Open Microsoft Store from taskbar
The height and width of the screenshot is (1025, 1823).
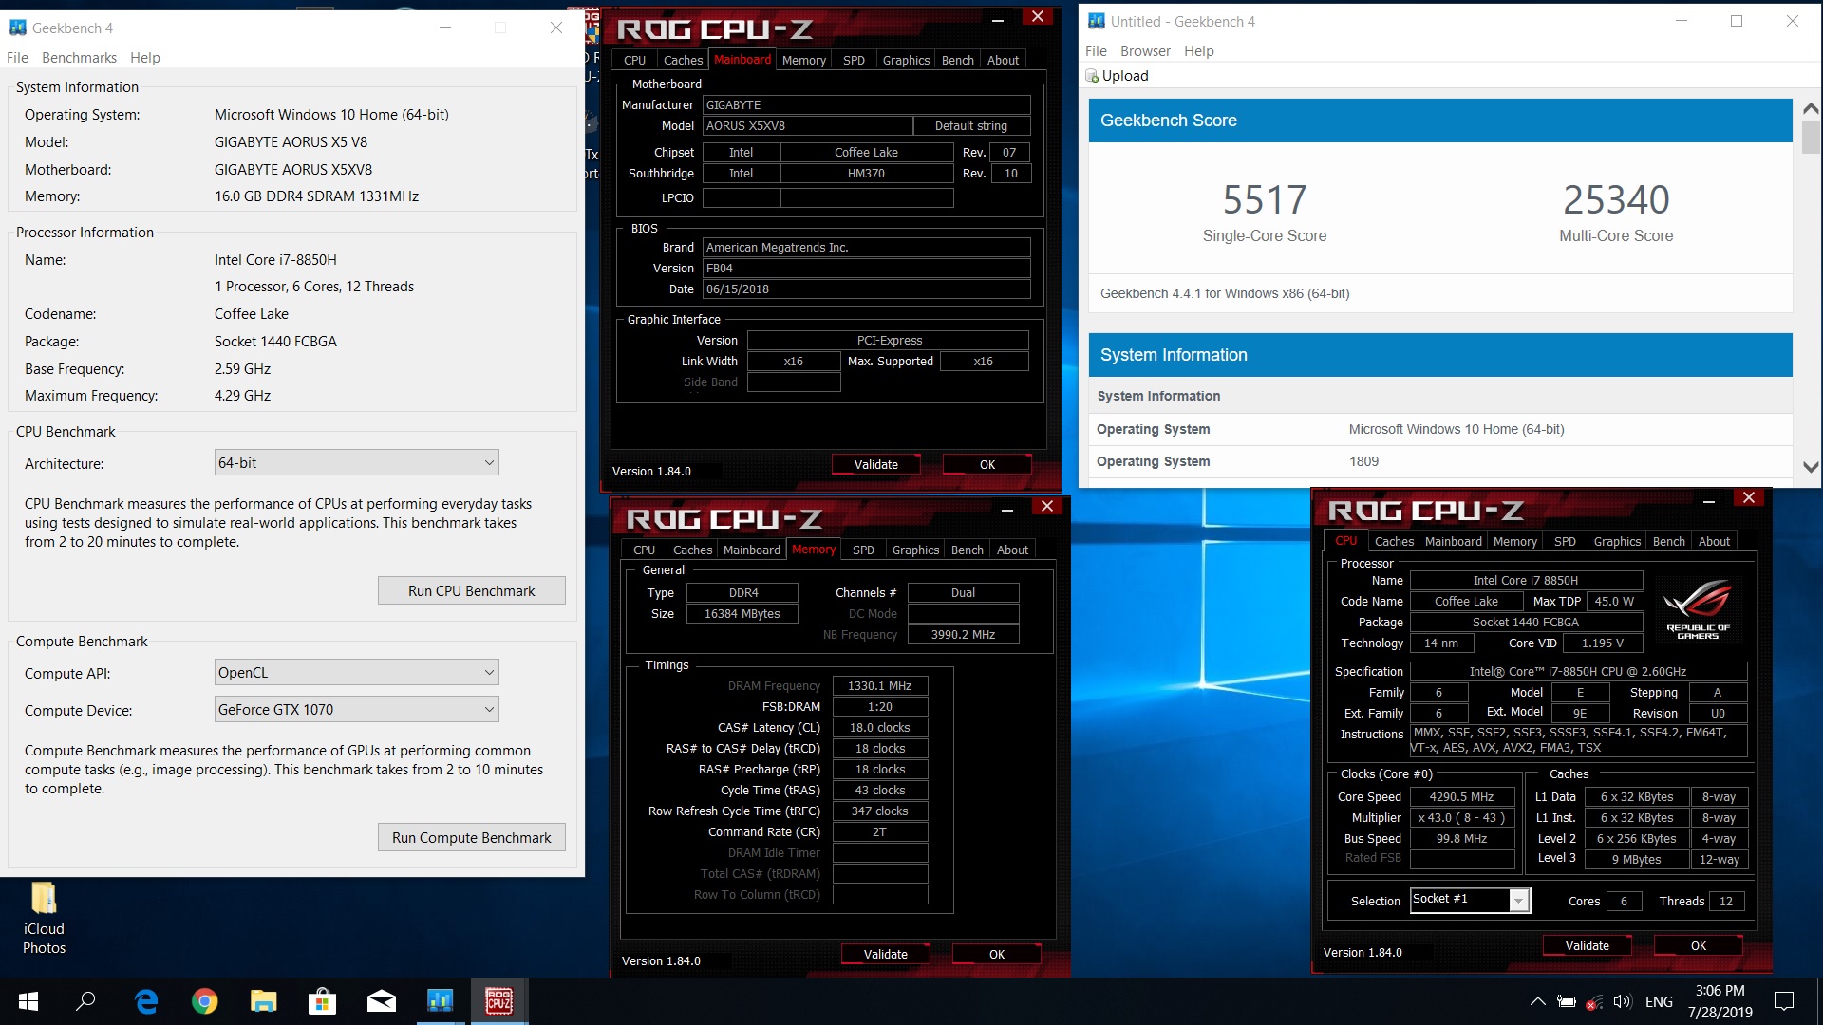(322, 1001)
